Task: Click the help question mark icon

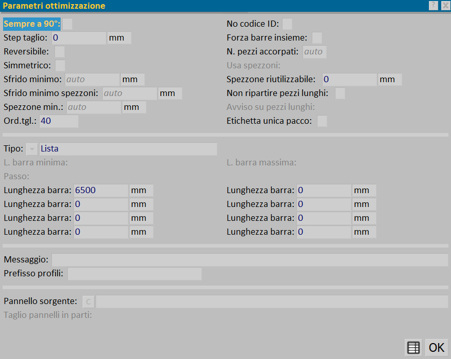Action: click(434, 6)
